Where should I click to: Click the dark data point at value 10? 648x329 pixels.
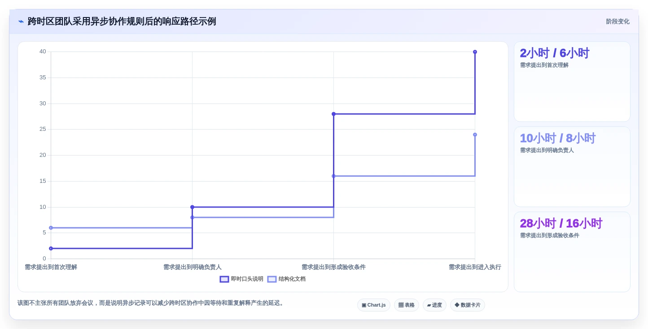(192, 207)
